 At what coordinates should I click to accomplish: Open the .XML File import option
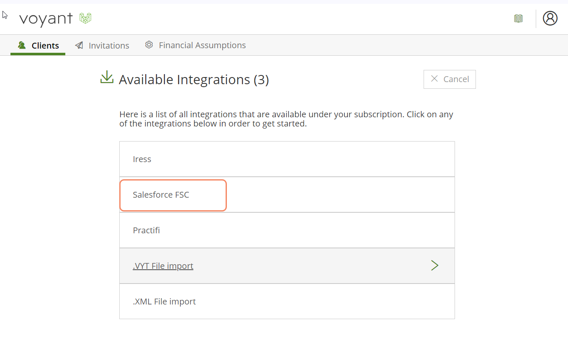coord(287,302)
